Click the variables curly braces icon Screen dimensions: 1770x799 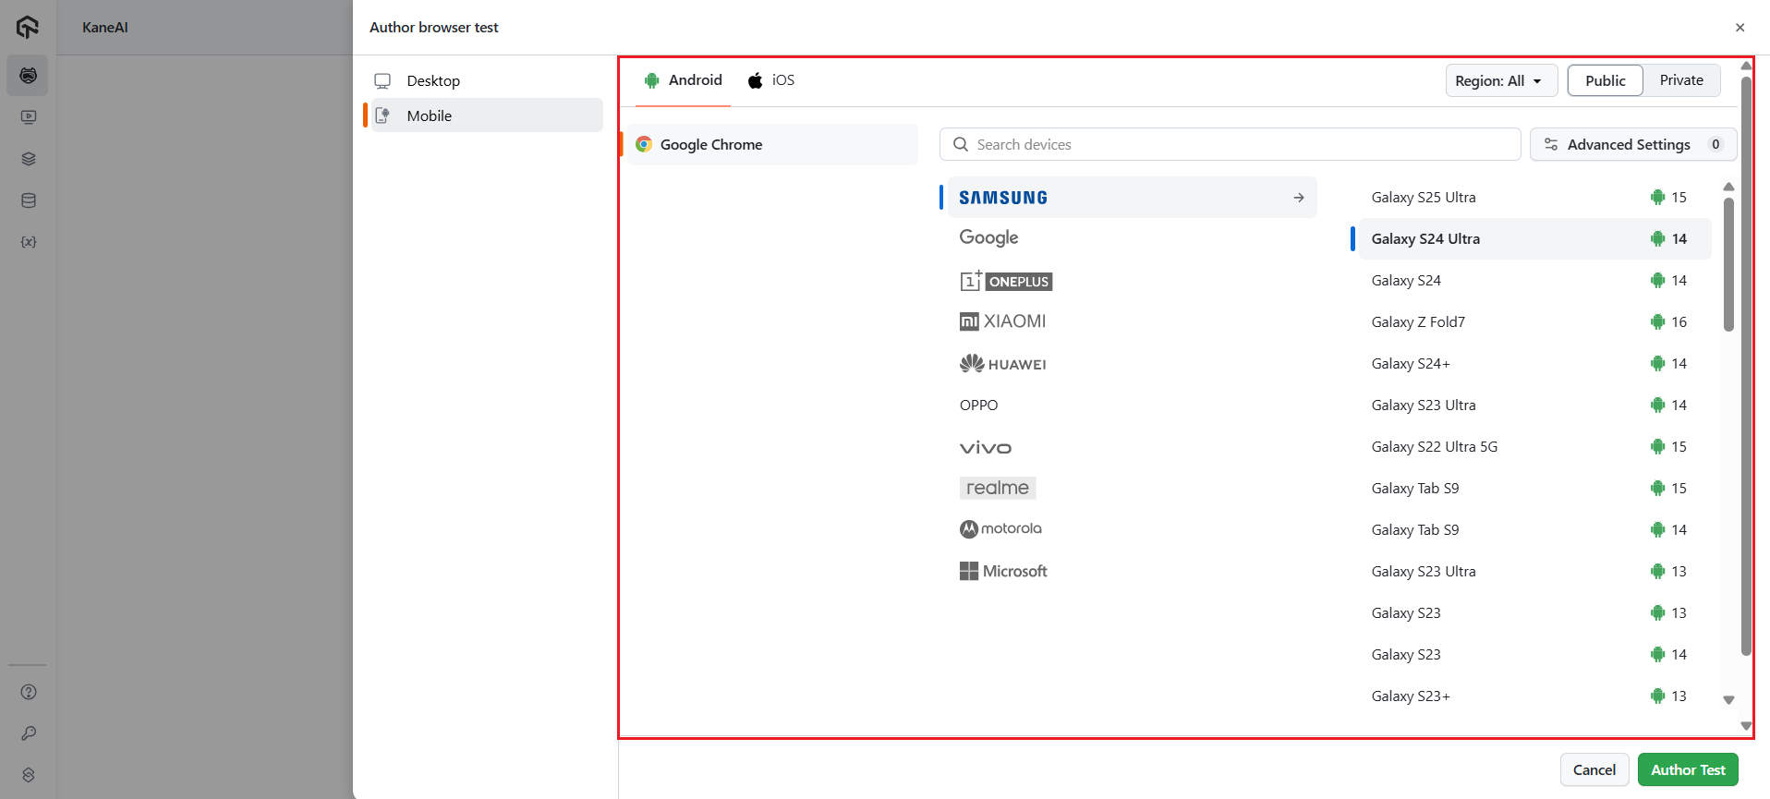29,242
